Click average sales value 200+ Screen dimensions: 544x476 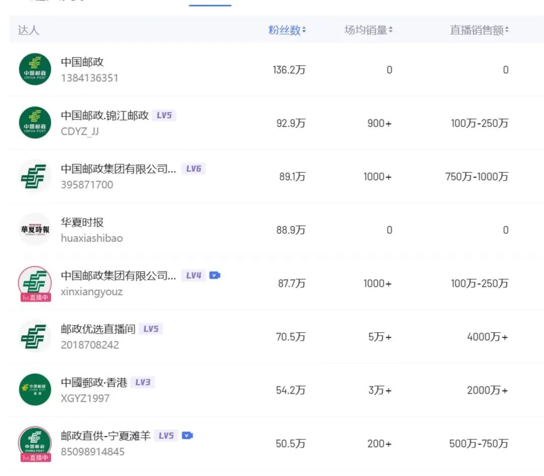380,444
